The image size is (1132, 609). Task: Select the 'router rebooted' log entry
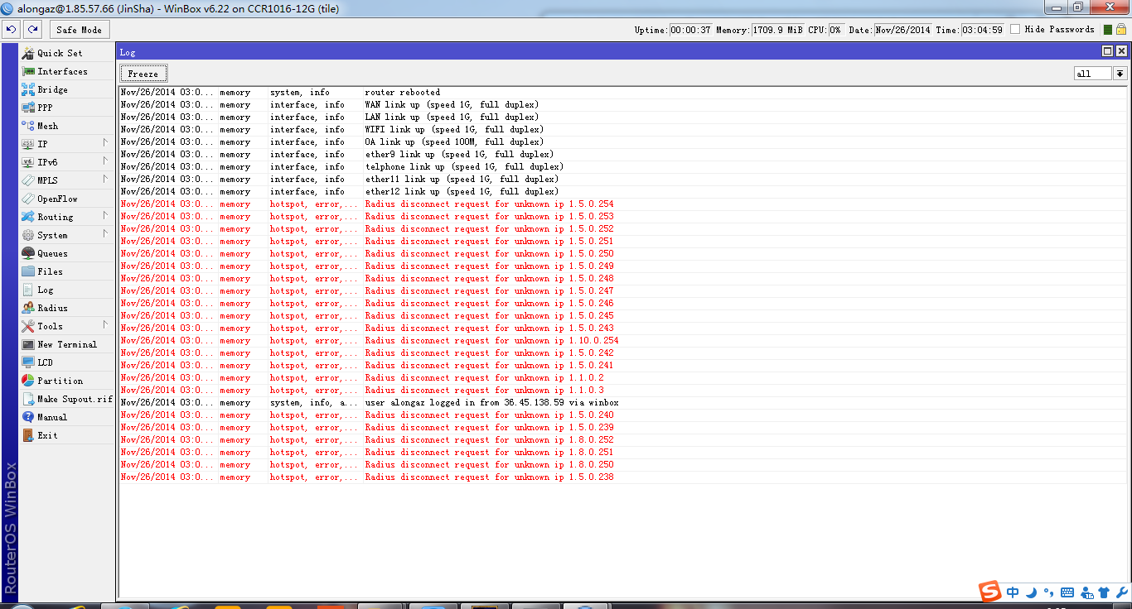[622, 93]
